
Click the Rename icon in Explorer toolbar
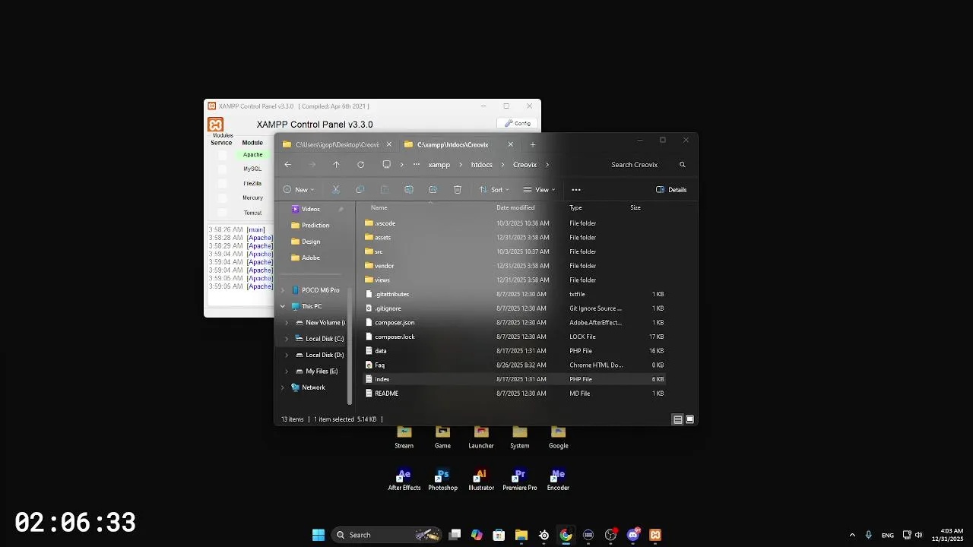tap(409, 190)
